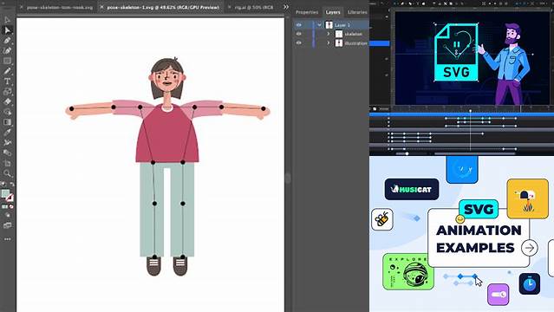Screen dimensions: 554x312
Task: Click the SVG label badge
Action: [479, 209]
